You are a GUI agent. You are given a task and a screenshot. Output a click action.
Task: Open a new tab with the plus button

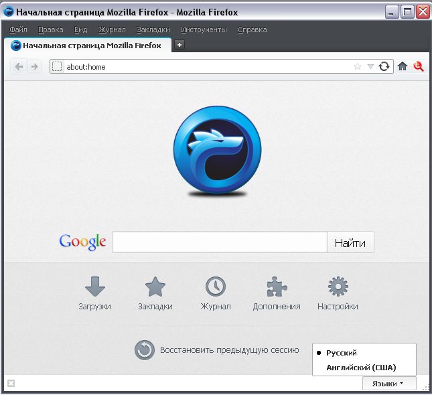179,45
